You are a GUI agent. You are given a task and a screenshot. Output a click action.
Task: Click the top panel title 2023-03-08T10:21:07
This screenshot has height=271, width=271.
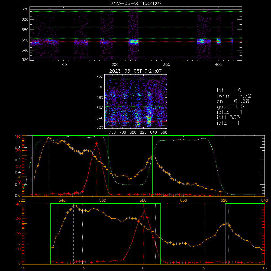(x=135, y=3)
